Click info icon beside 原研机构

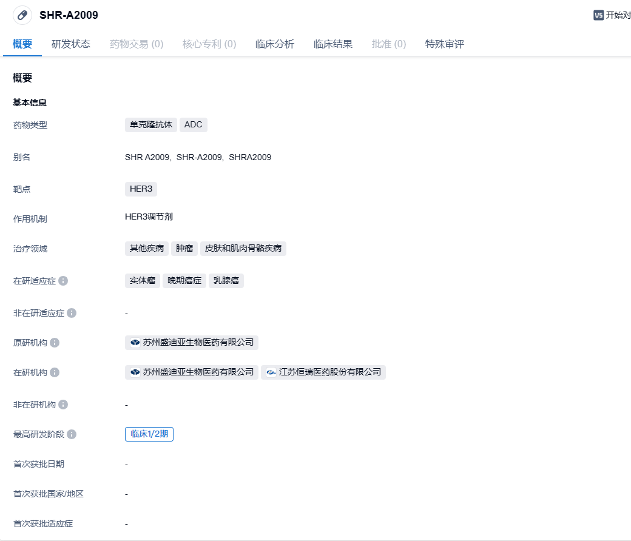coord(55,343)
